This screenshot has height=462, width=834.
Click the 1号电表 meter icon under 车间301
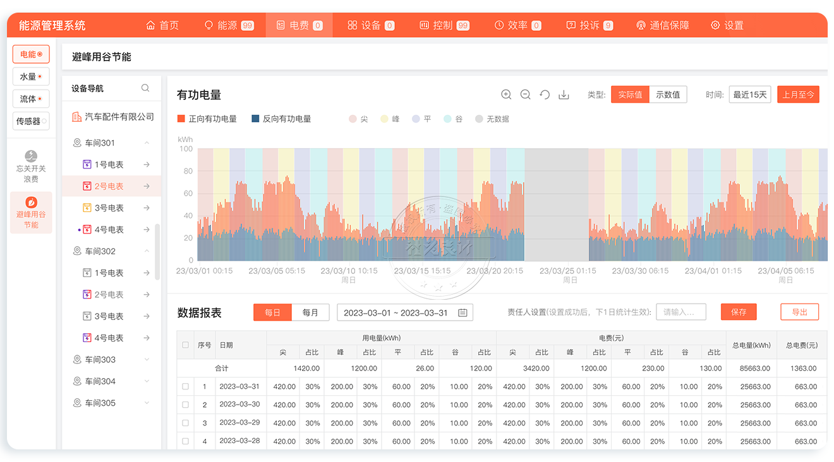pyautogui.click(x=87, y=165)
